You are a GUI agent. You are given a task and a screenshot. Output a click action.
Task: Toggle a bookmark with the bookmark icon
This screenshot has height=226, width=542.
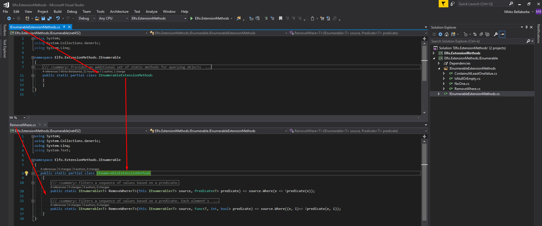[x=280, y=18]
